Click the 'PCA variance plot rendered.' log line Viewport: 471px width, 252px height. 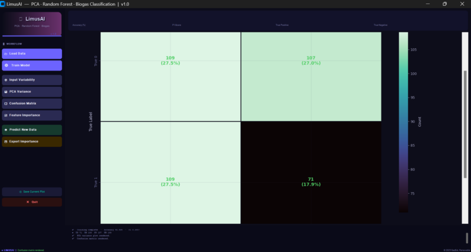94,236
